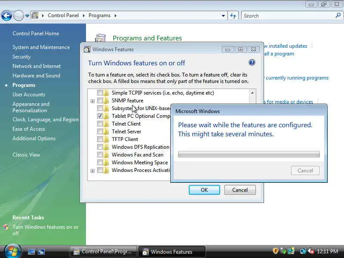This screenshot has height=258, width=344.
Task: Open System and Maintenance category
Action: pos(41,47)
